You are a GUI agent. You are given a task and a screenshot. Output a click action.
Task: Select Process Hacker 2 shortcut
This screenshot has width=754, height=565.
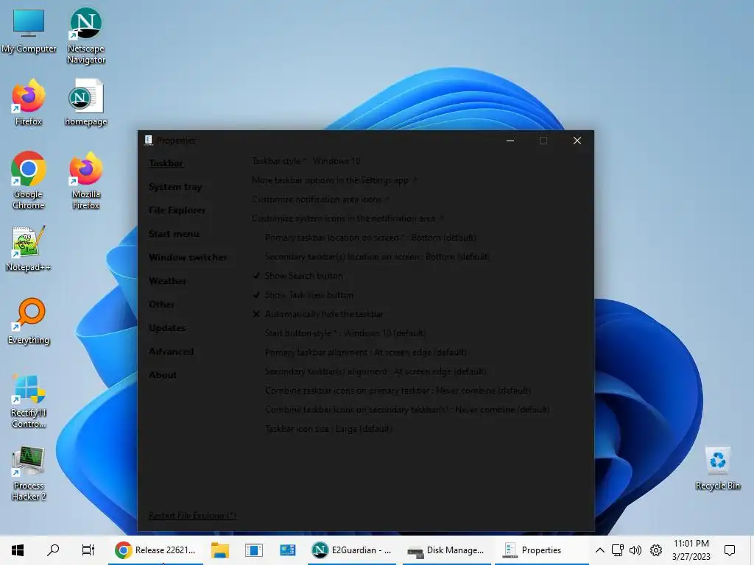tap(29, 473)
